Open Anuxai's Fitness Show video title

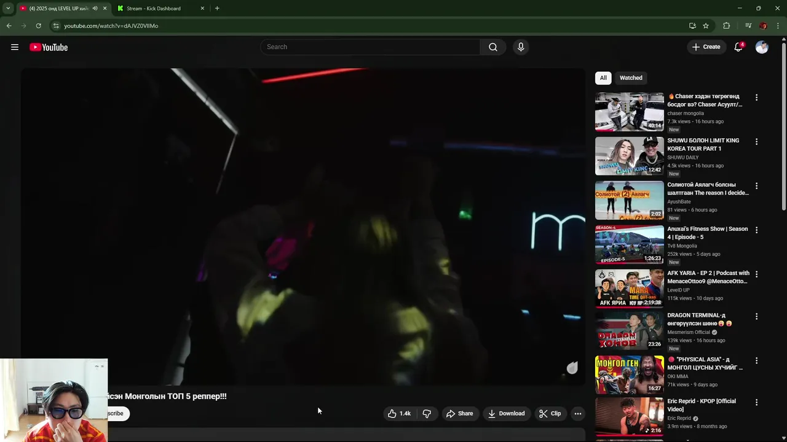tap(708, 233)
